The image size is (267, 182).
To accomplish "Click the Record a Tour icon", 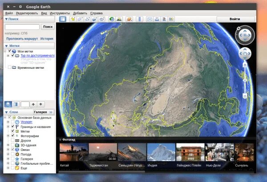I will [x=102, y=19].
